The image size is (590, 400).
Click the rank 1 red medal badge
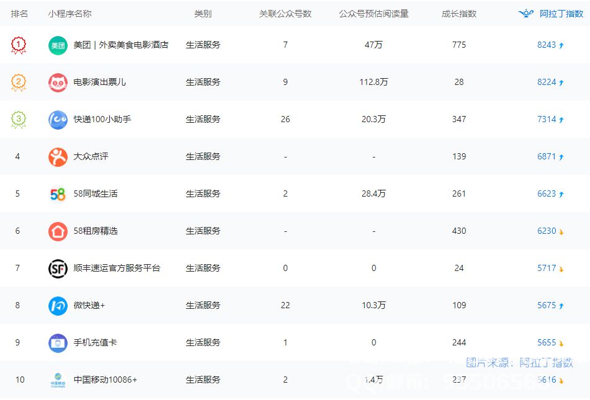(19, 45)
